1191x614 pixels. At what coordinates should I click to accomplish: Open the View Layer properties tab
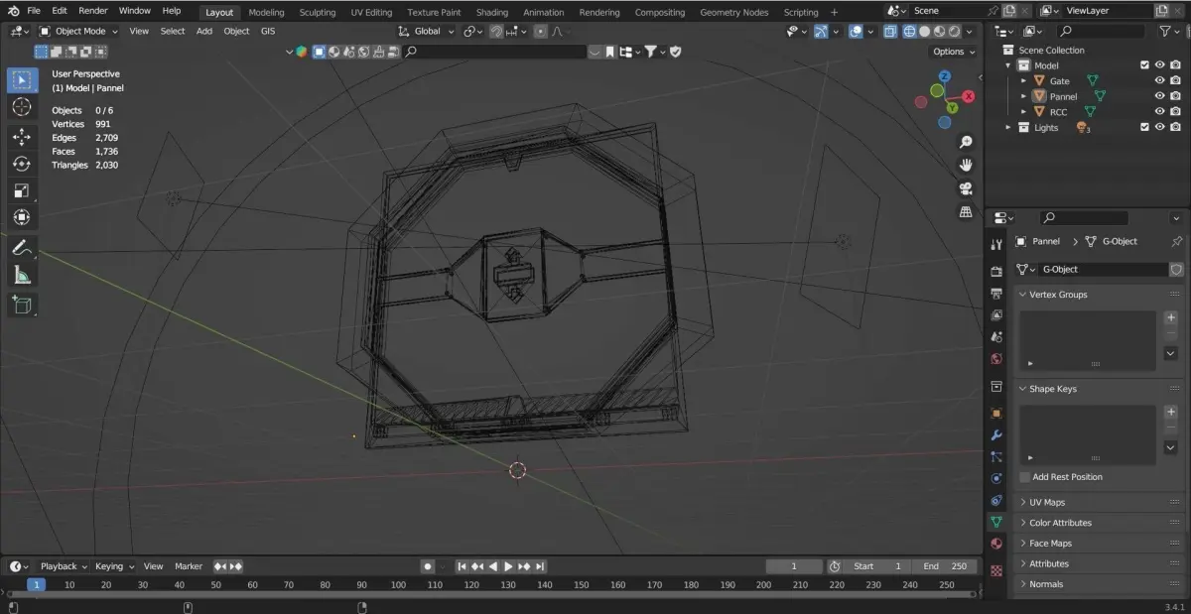[996, 315]
